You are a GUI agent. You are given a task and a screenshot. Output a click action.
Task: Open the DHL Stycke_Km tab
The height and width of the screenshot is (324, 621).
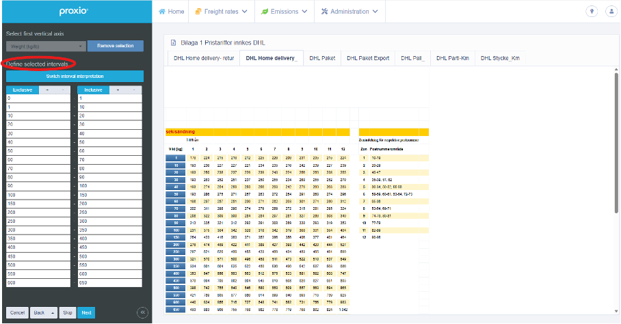(500, 58)
